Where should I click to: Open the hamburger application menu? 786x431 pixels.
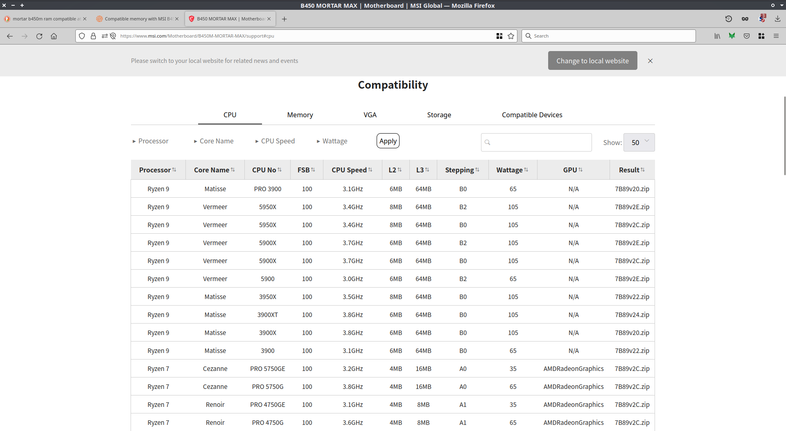click(x=776, y=36)
